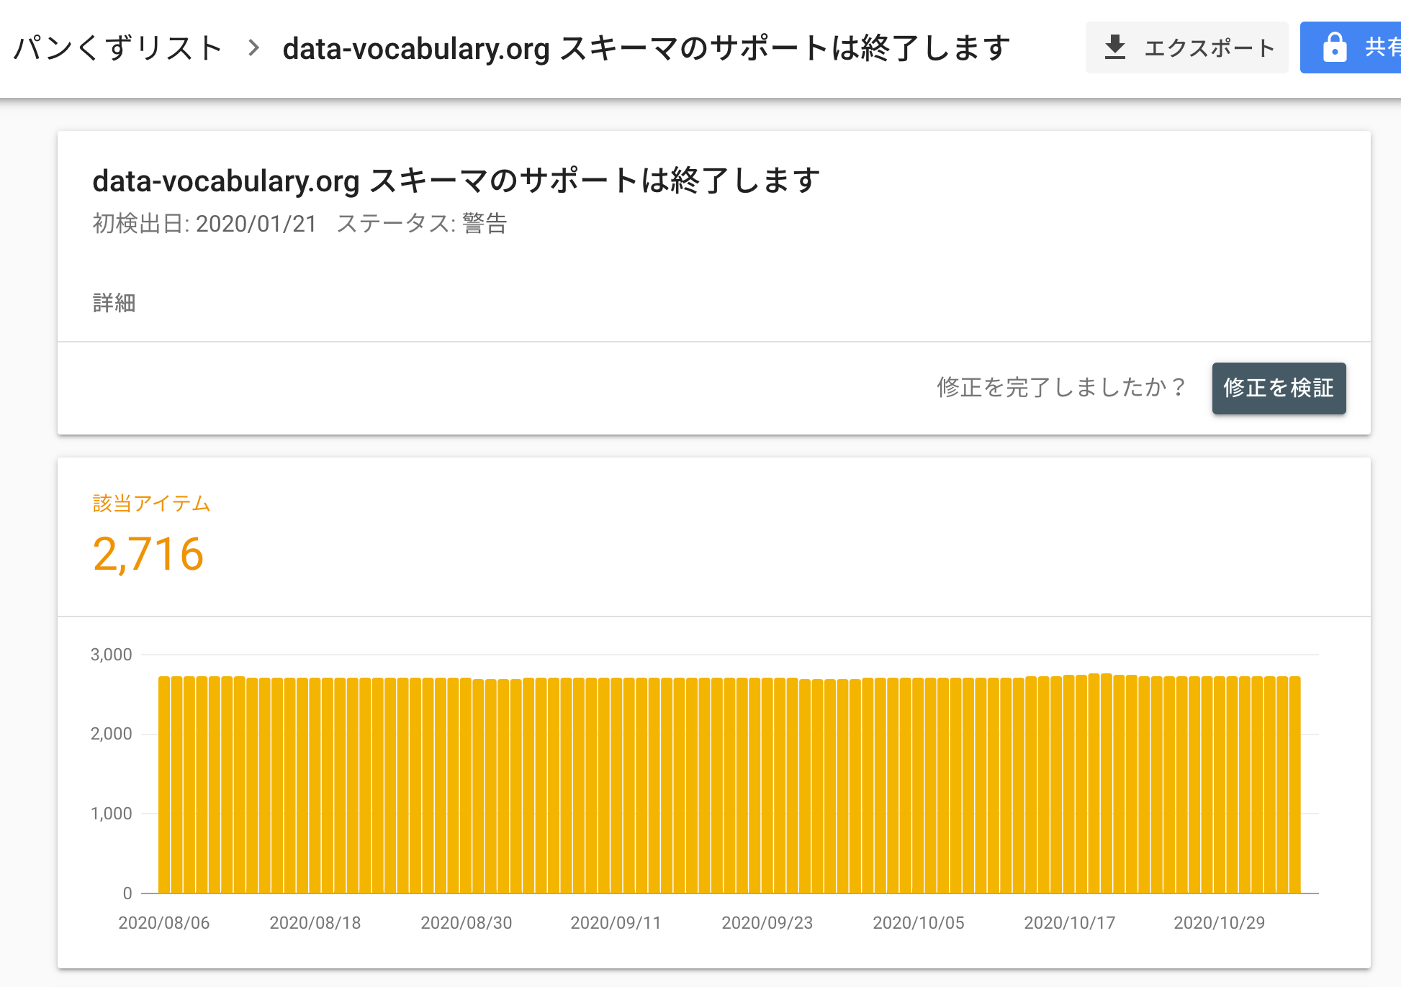Viewport: 1401px width, 987px height.
Task: Click the 3,000 y-axis label
Action: tap(111, 655)
